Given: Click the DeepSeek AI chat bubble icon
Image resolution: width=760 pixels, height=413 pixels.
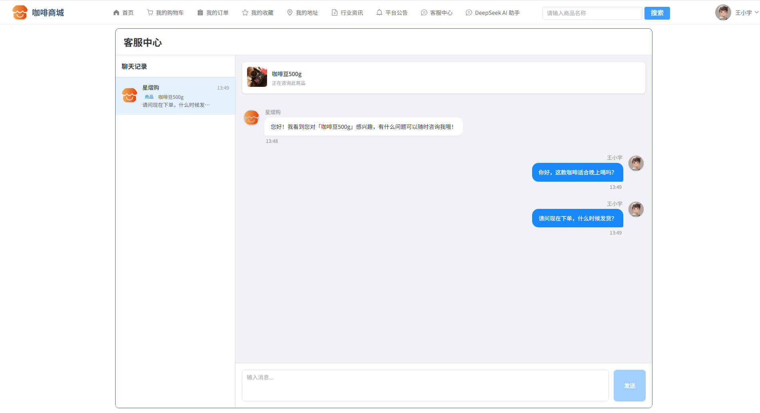Looking at the screenshot, I should pos(469,13).
